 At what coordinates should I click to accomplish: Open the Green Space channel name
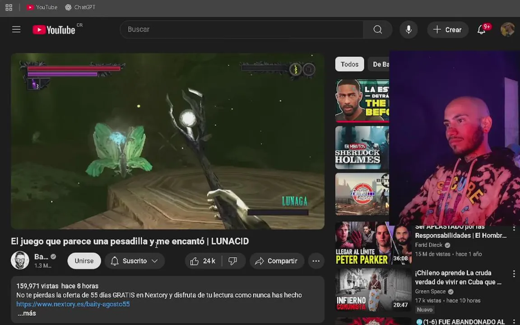pos(430,292)
